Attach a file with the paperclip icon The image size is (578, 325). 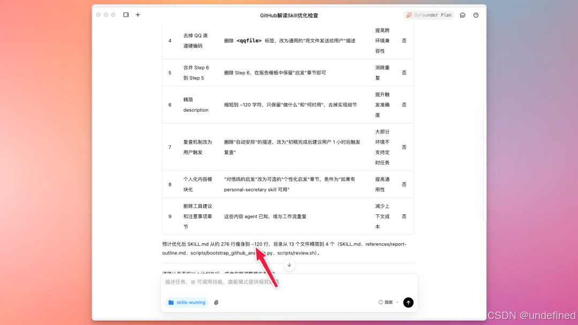click(216, 303)
